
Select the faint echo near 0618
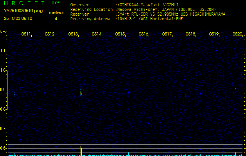coord(186,95)
